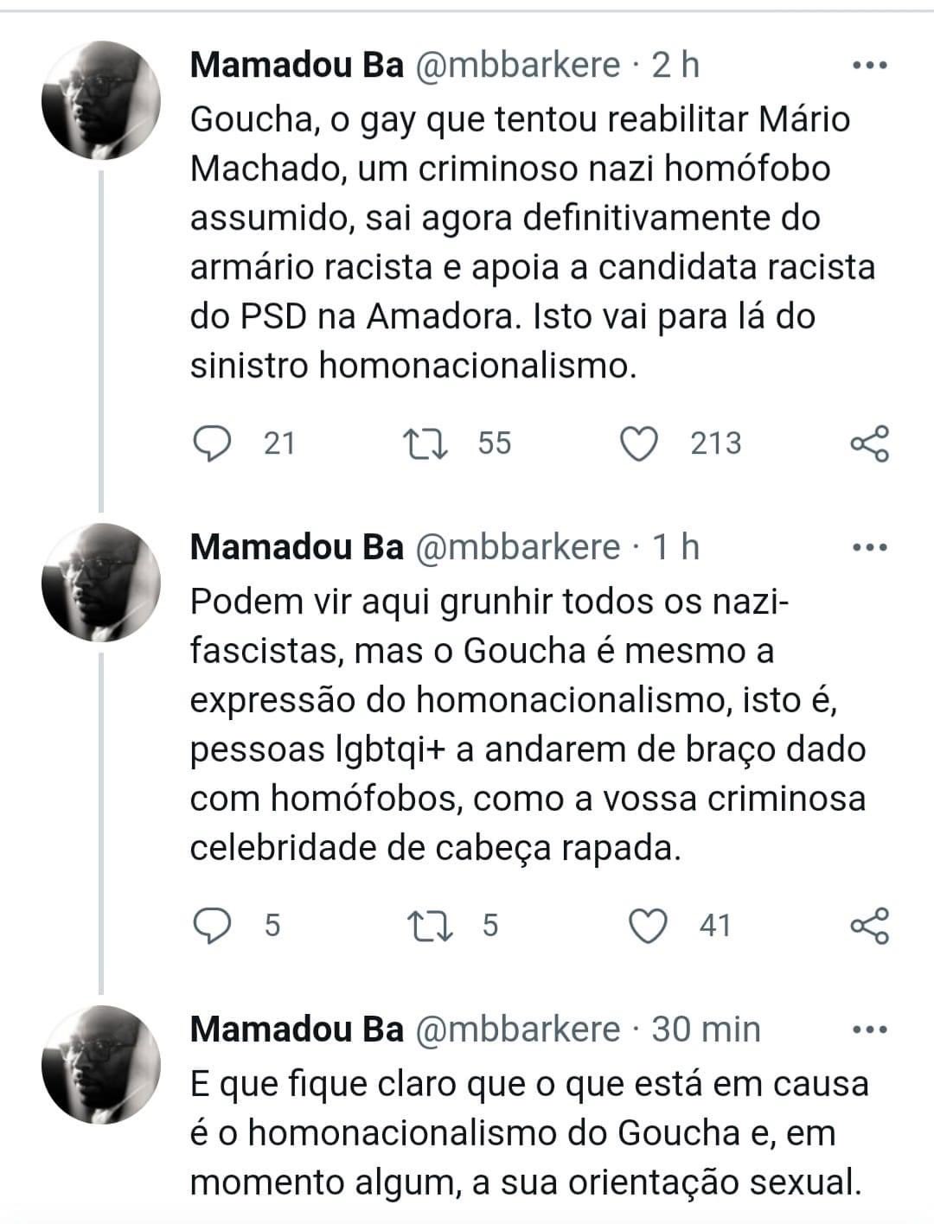Open the tweet timestamp showing 30 min
This screenshot has width=934, height=1224.
pyautogui.click(x=706, y=1030)
